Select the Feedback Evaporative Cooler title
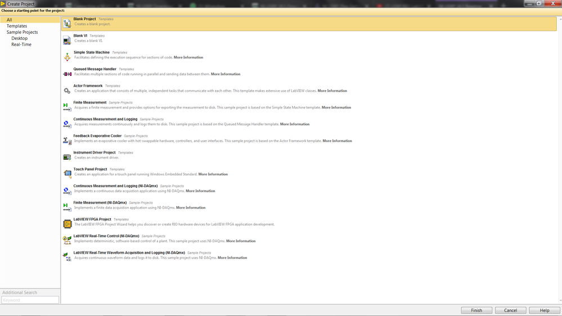 97,136
